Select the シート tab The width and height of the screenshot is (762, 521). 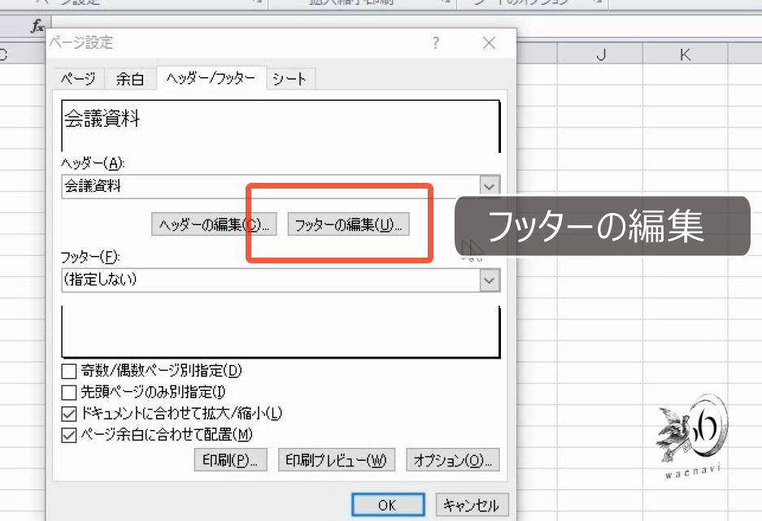click(x=290, y=79)
